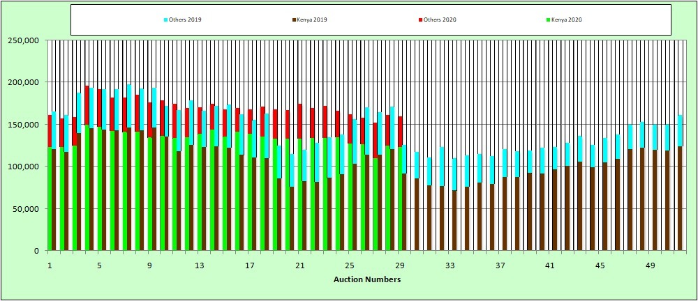698x301 pixels.
Task: Click the "Auction Numbers" axis title
Action: 367,280
